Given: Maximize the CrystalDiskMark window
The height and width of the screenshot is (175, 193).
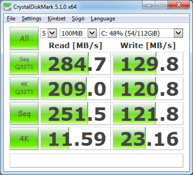Looking at the screenshot, I should [161, 5].
